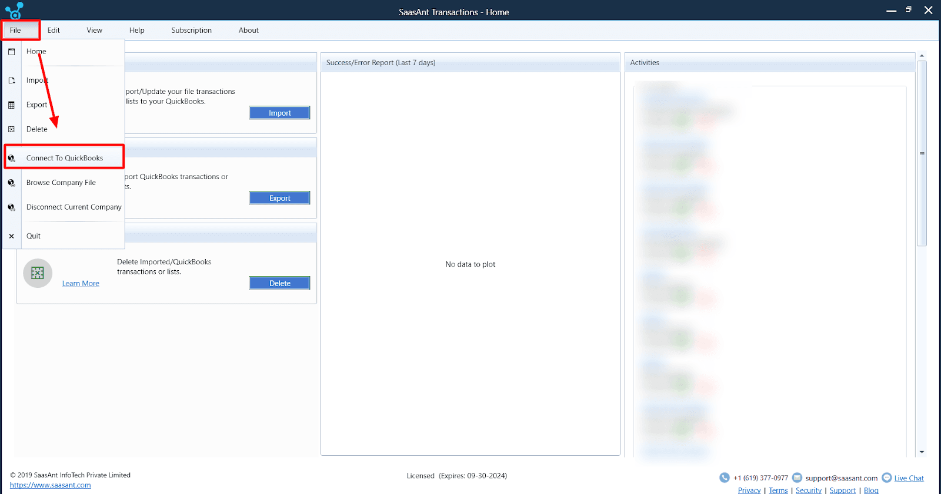This screenshot has height=494, width=941.
Task: Restore down the SaasAnt window
Action: (909, 9)
